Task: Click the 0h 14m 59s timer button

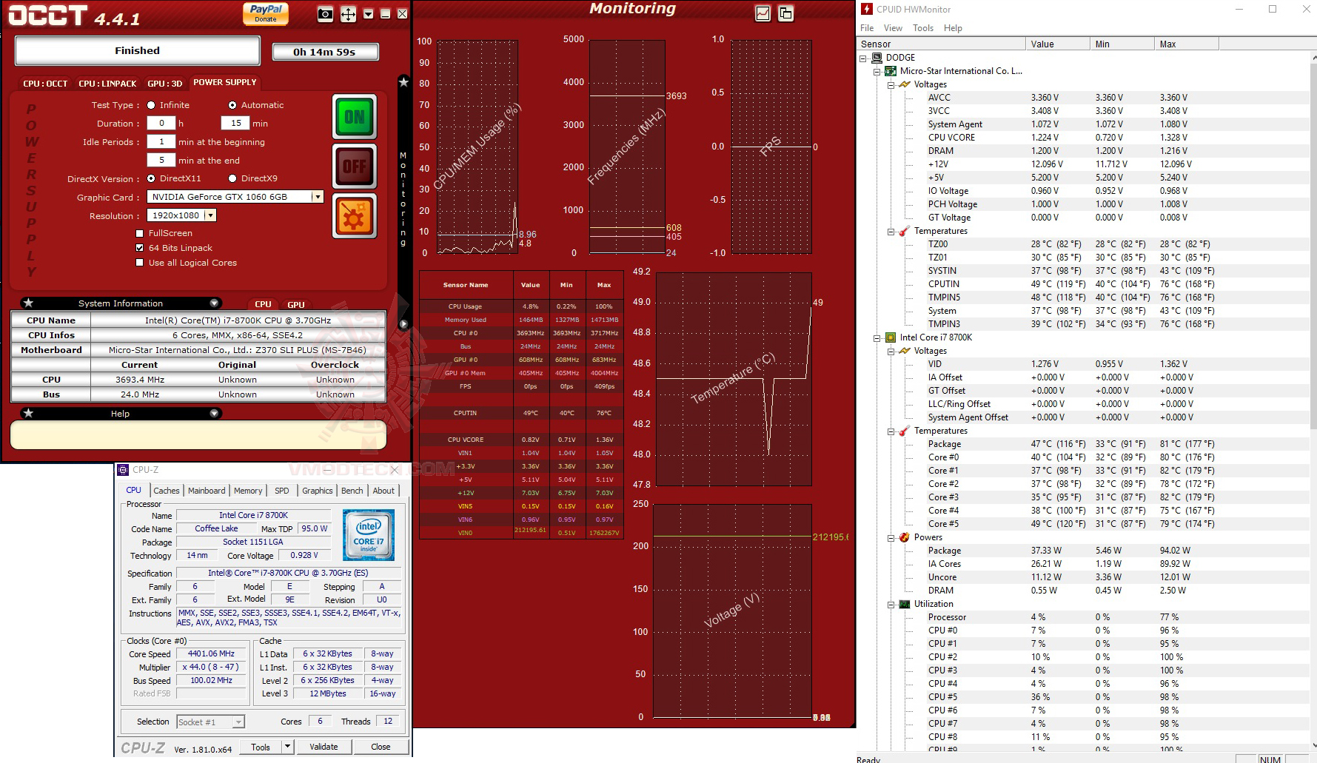Action: [324, 52]
